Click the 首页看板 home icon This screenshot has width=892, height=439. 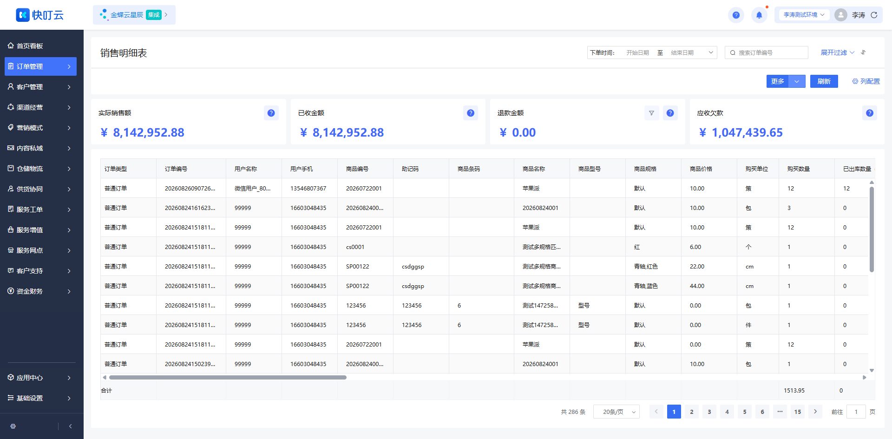pyautogui.click(x=11, y=46)
